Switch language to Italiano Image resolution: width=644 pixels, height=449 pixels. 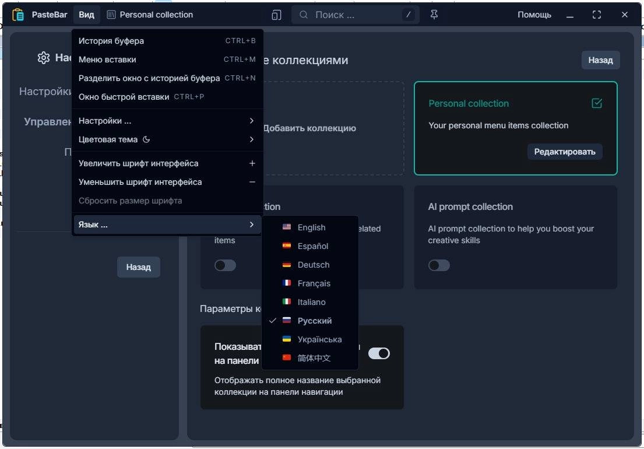310,302
